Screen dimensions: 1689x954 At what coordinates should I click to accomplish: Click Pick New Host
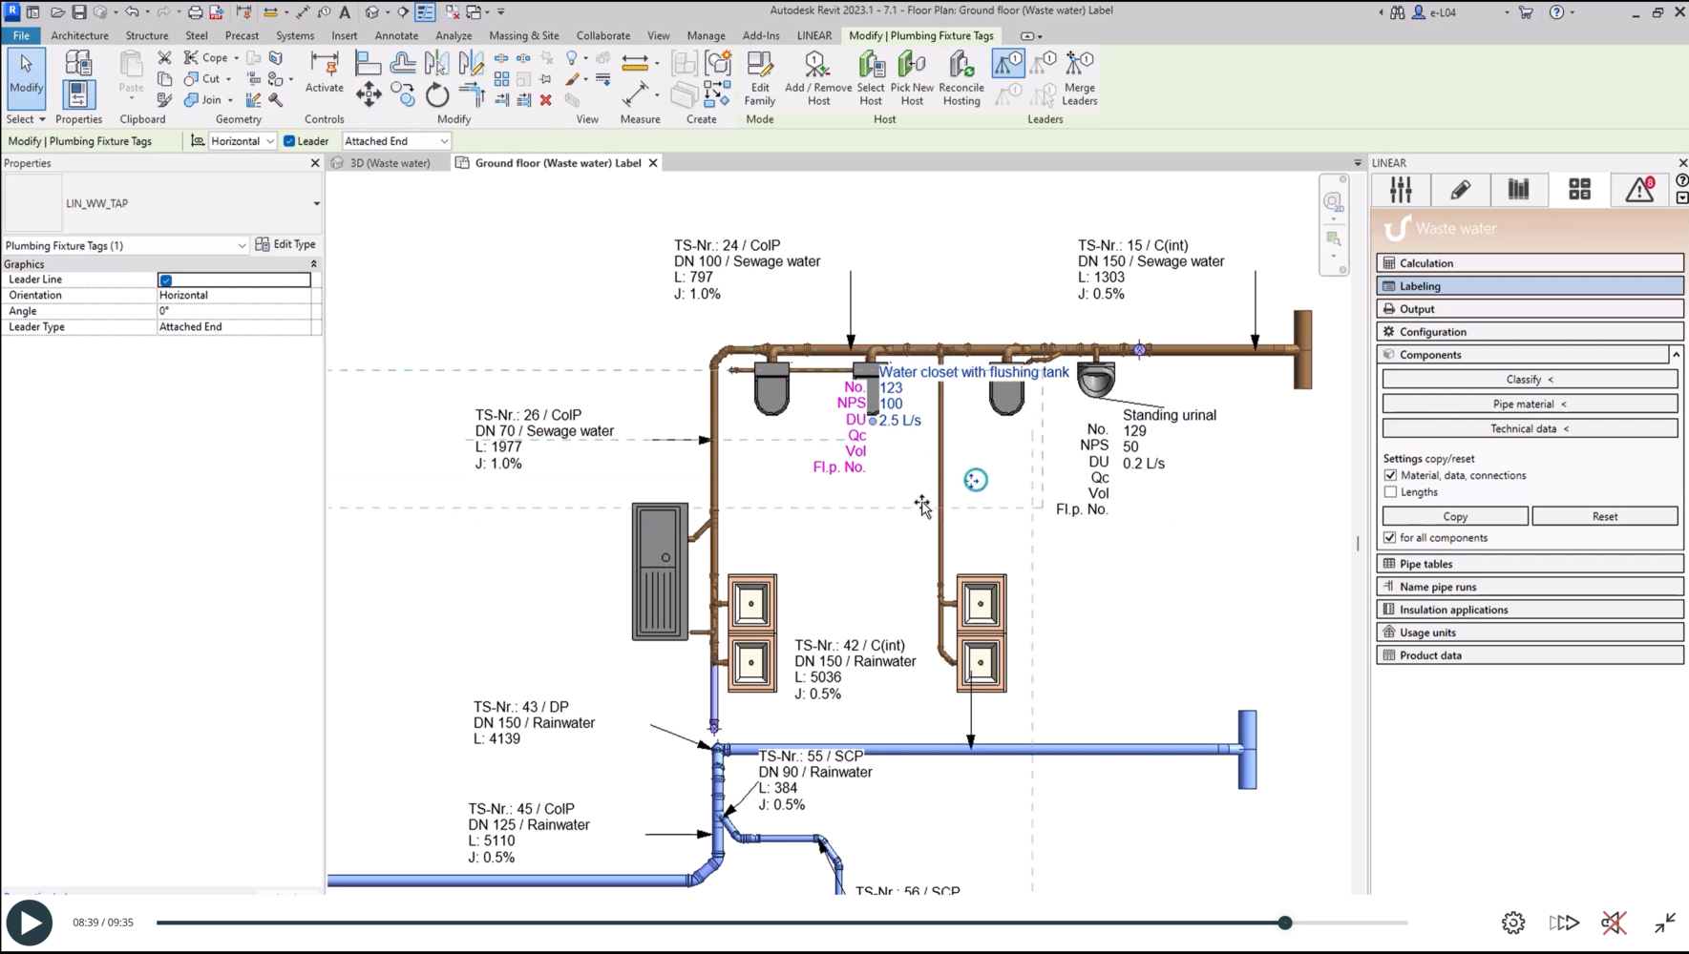[912, 78]
